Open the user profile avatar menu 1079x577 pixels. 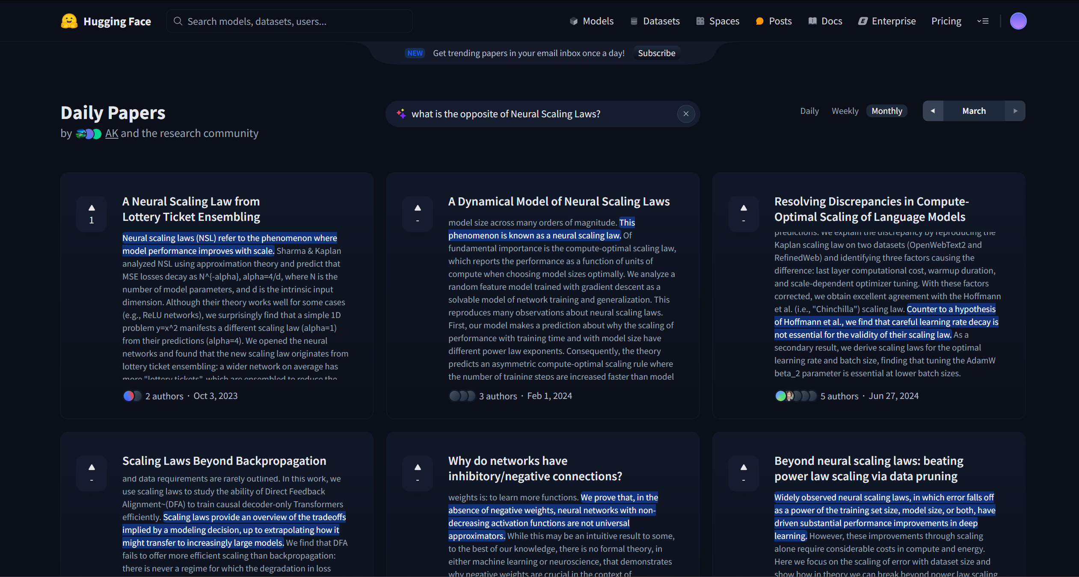click(1018, 21)
